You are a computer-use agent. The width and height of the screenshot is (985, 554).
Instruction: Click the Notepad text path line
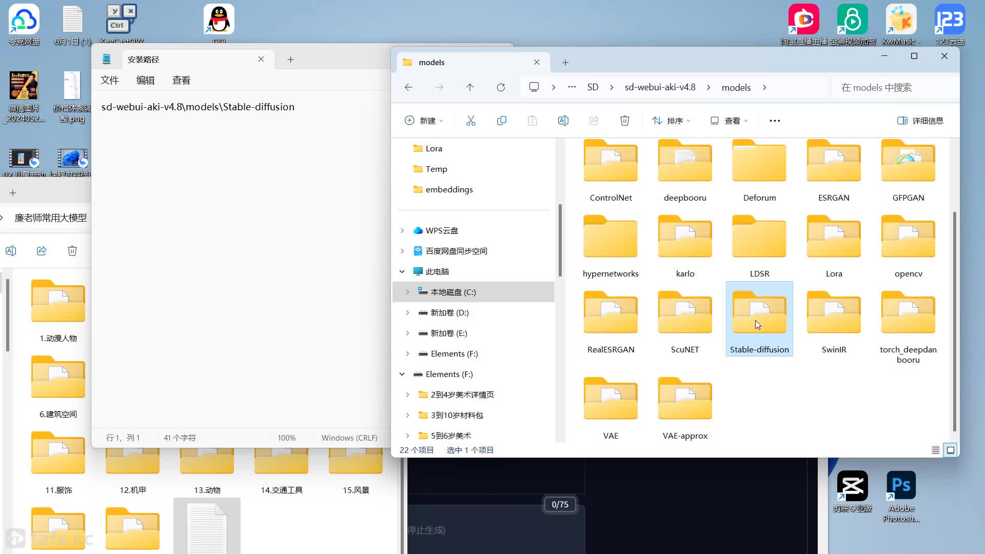click(x=198, y=107)
